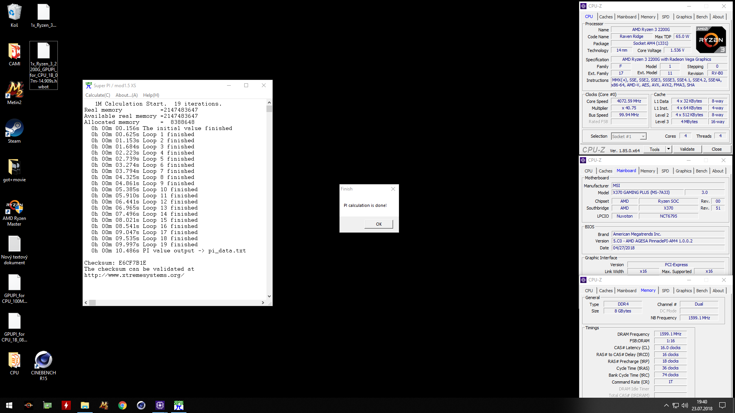Open Nový textový dokument file
735x413 pixels.
pos(14,250)
